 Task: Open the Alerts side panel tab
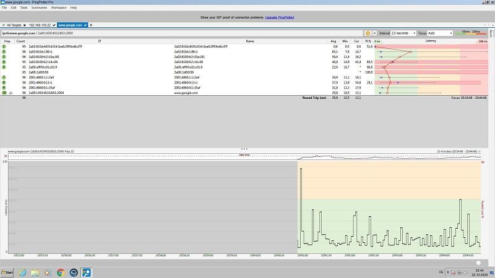pyautogui.click(x=491, y=33)
